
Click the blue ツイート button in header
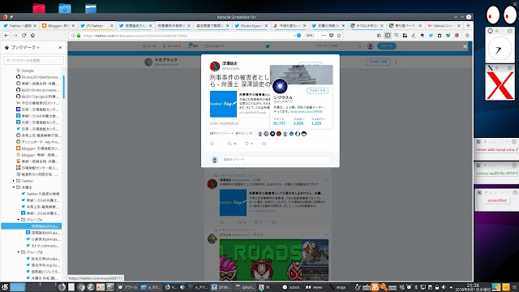(x=387, y=46)
